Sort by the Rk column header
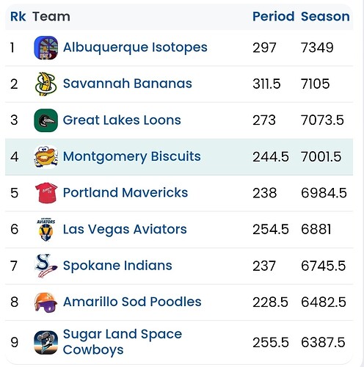 click(18, 17)
